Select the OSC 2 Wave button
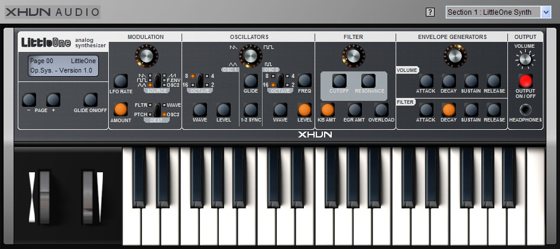 tap(280, 110)
